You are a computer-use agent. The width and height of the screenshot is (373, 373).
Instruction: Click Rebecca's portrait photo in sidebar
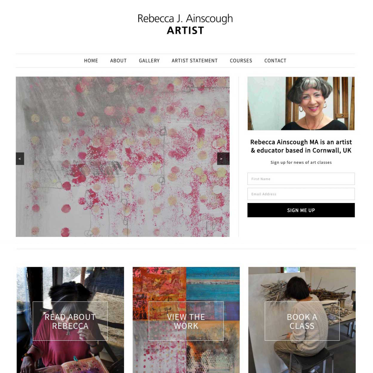301,104
